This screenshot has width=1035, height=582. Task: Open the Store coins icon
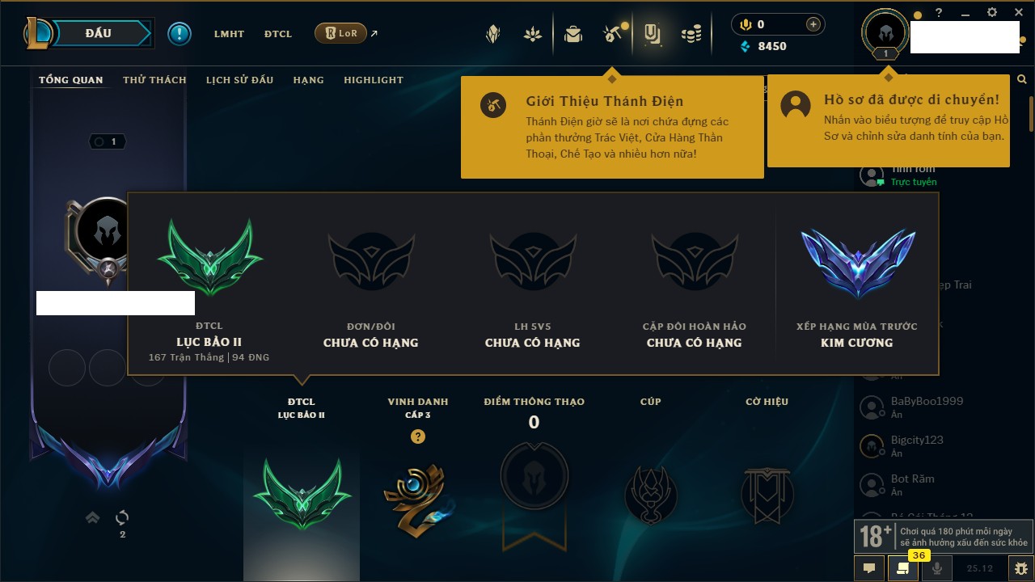coord(691,34)
